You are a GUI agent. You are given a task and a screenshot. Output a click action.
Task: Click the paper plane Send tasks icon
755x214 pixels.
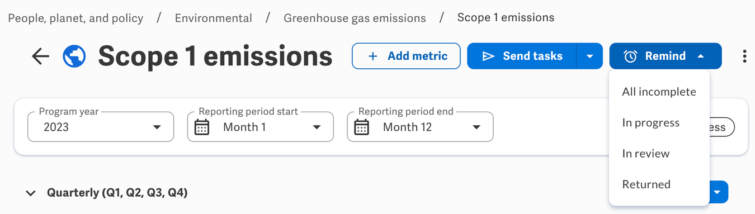[488, 56]
